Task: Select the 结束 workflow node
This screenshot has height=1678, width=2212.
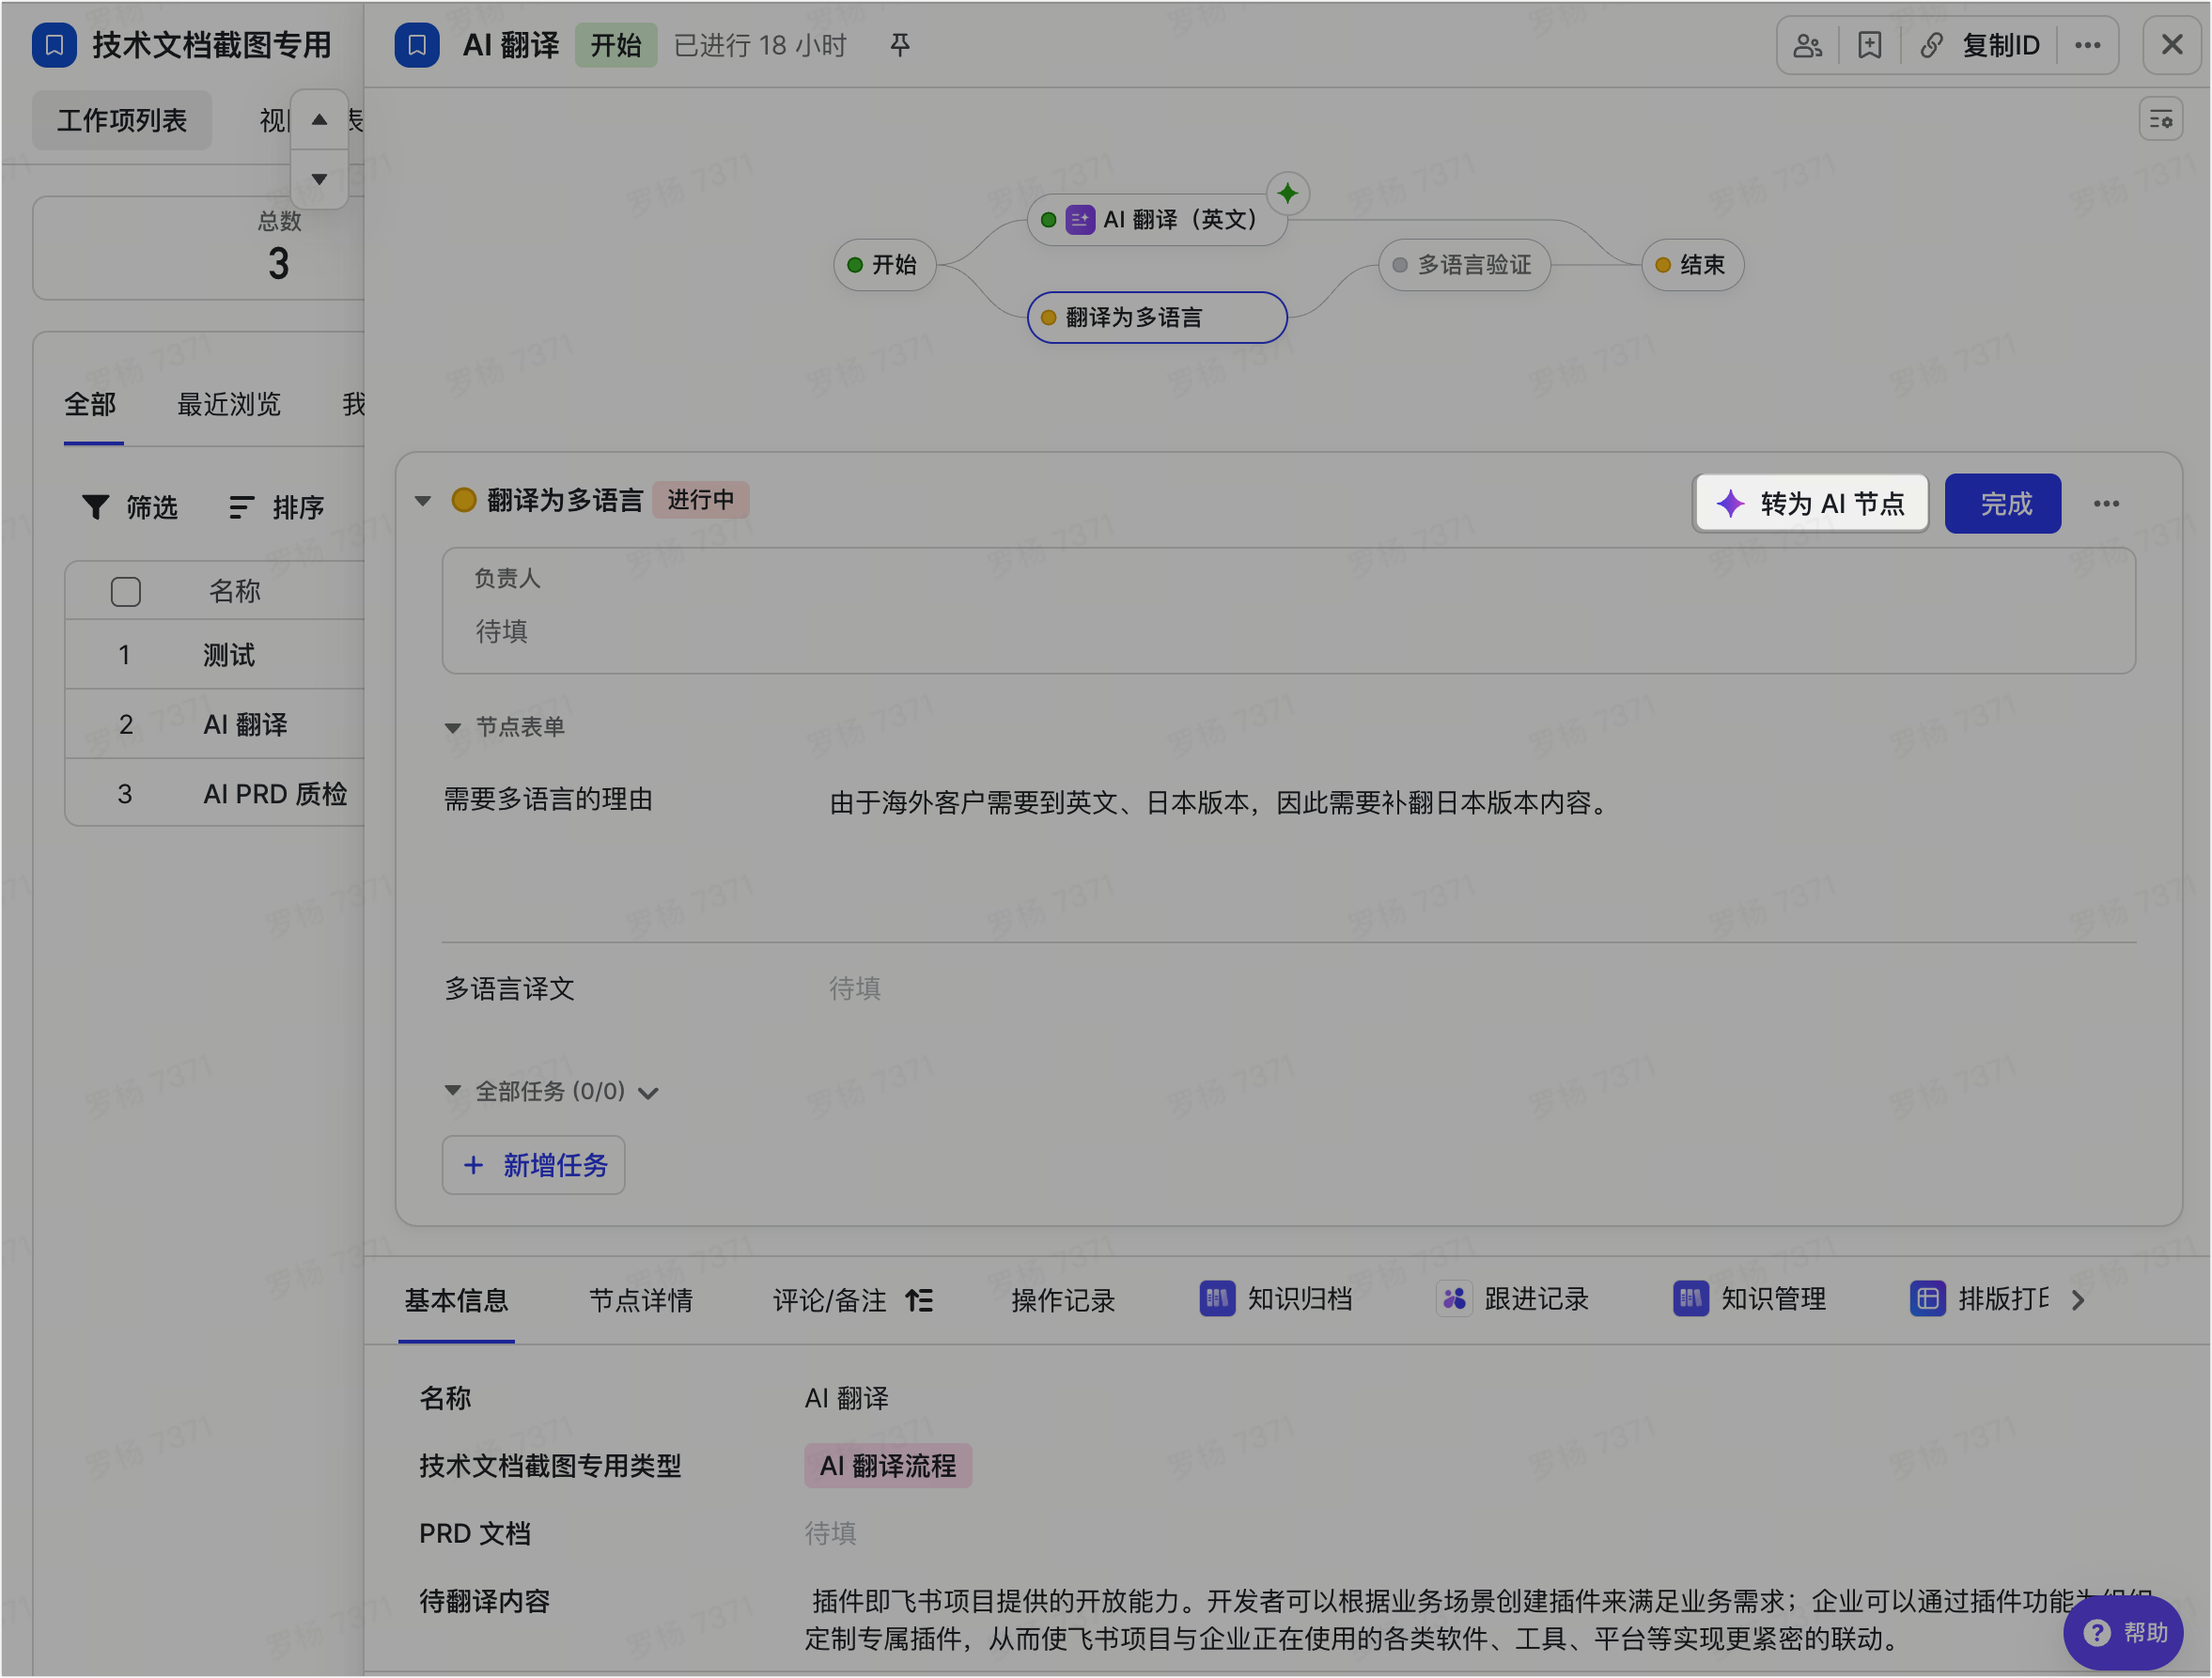Action: coord(1692,265)
